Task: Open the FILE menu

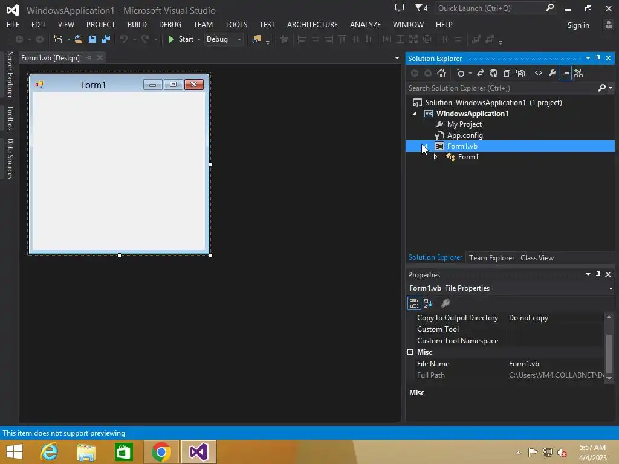Action: [13, 24]
